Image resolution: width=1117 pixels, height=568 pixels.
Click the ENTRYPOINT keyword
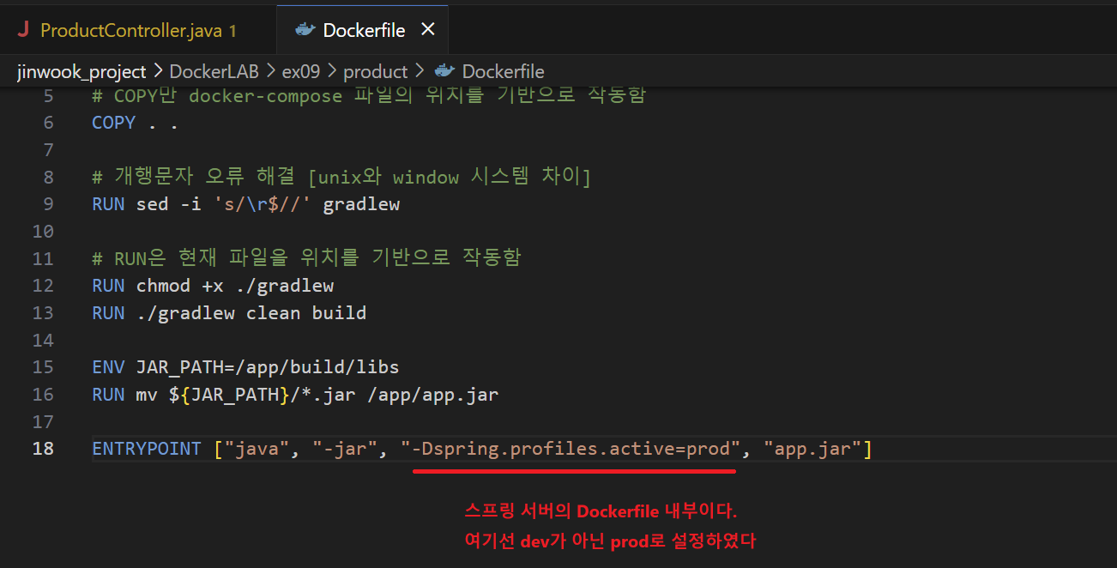[147, 448]
